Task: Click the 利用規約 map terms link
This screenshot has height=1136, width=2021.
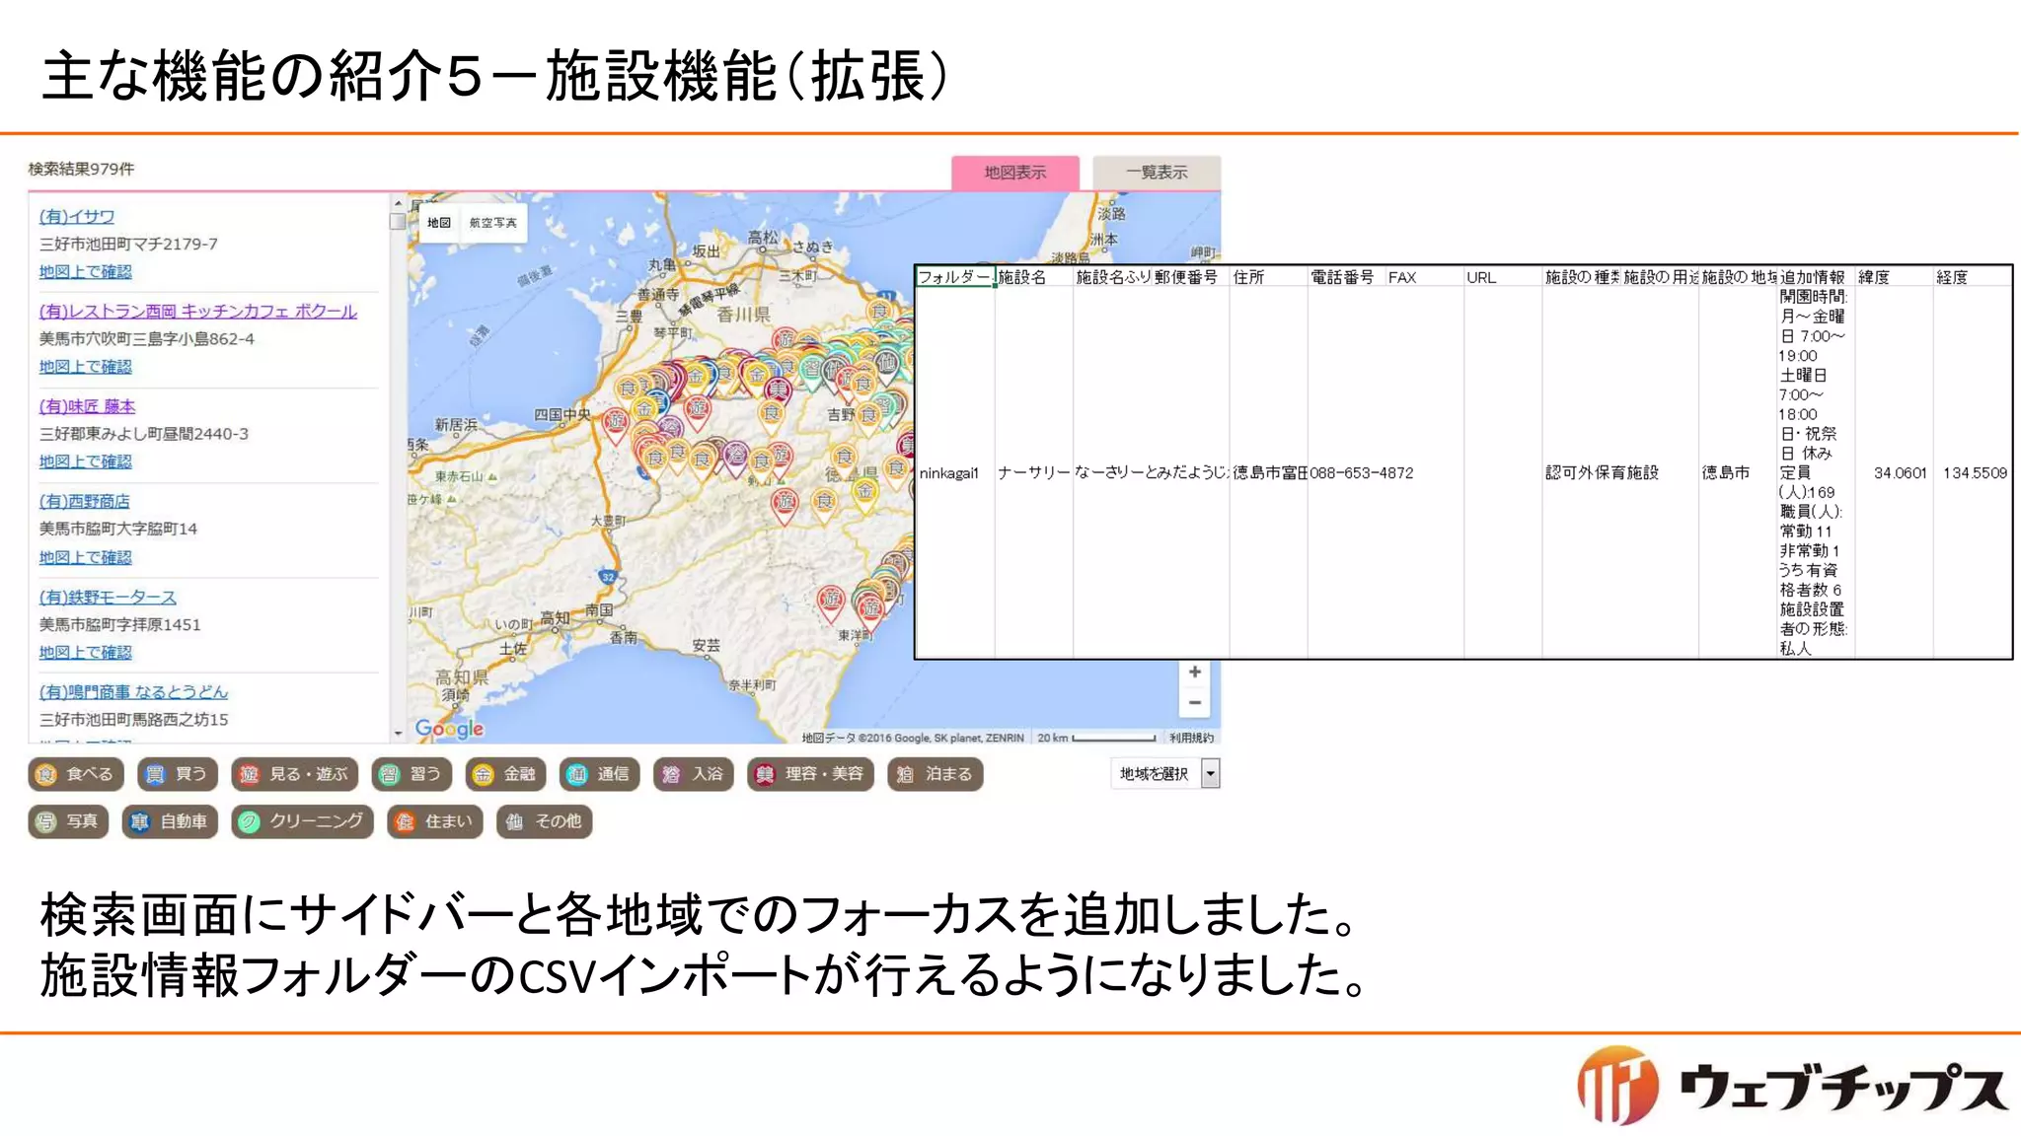Action: click(1191, 738)
